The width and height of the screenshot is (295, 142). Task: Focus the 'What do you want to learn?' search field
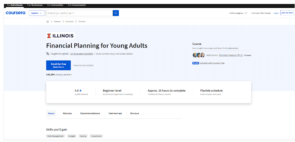tap(79, 13)
